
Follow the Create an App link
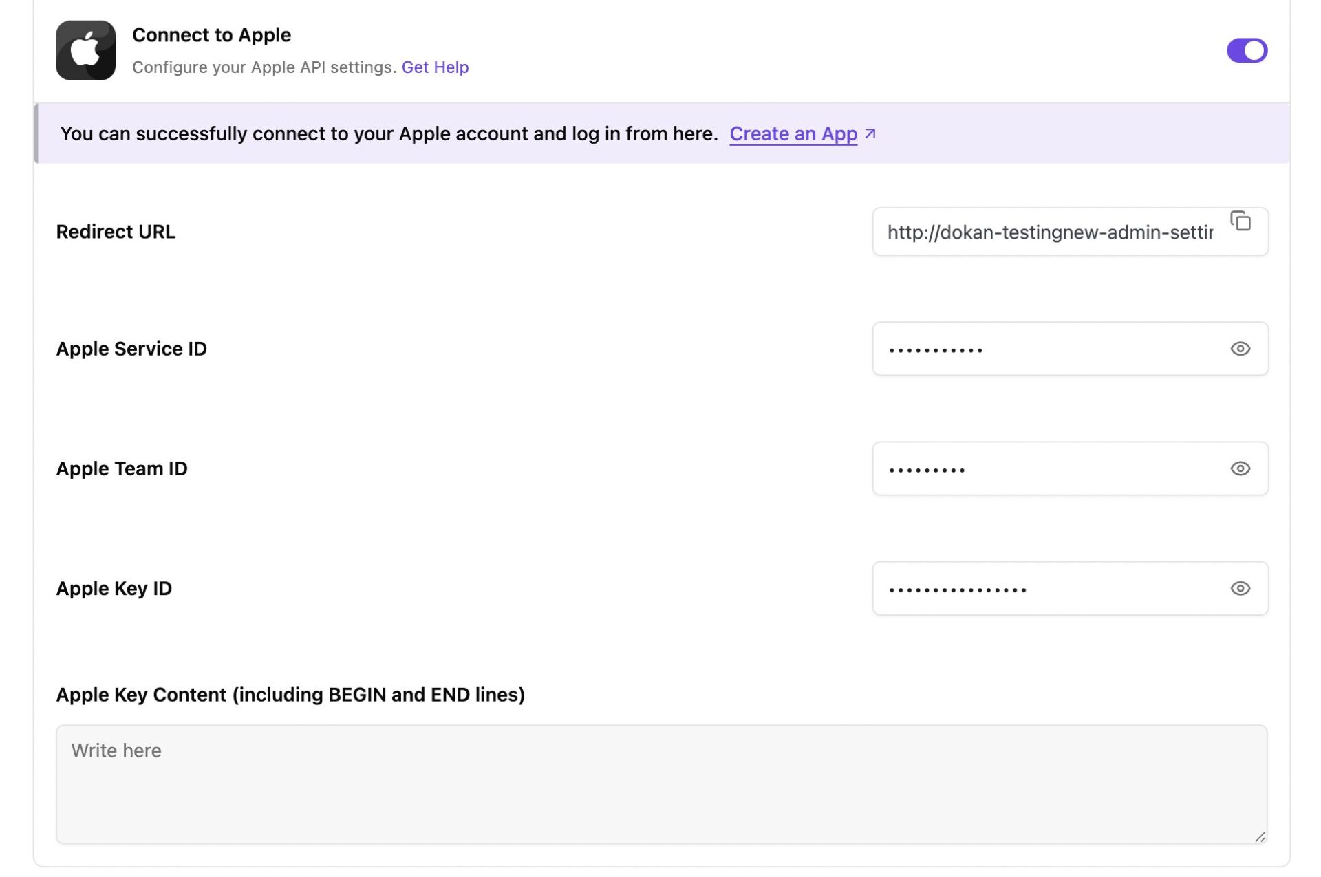[x=793, y=133]
